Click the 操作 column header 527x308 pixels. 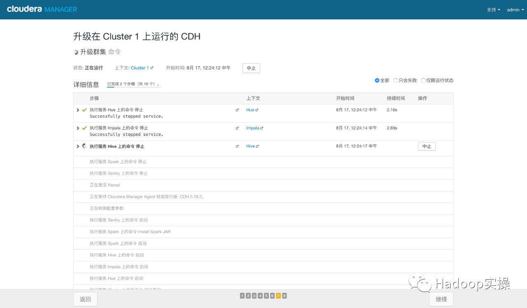[422, 99]
